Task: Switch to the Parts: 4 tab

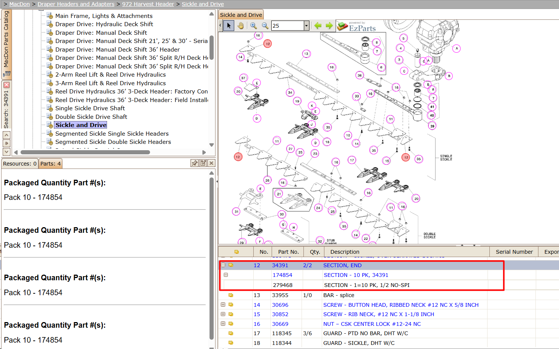Action: click(x=51, y=164)
